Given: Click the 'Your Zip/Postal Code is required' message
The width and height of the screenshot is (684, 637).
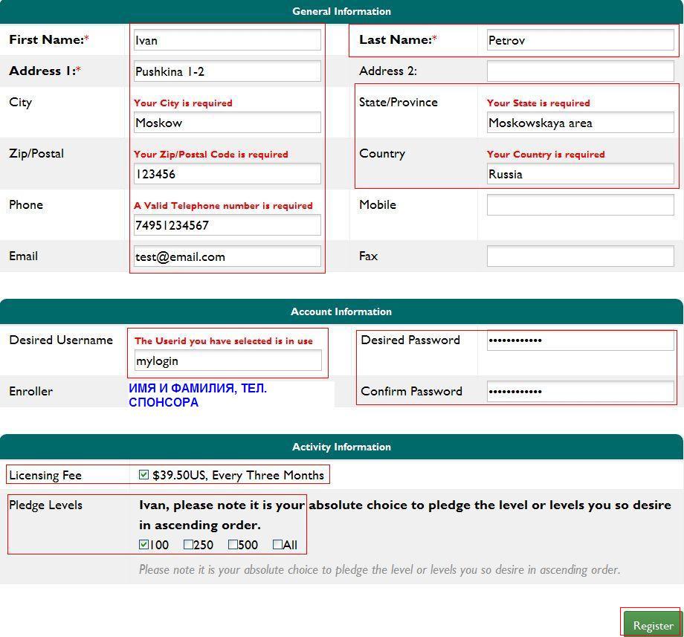Looking at the screenshot, I should point(210,155).
